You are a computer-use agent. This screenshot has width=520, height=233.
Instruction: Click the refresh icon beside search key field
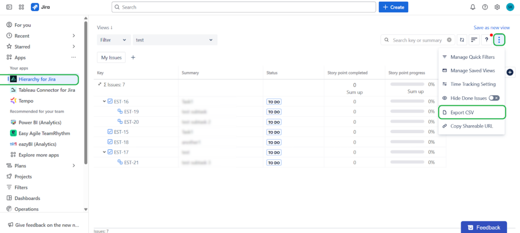pos(462,40)
